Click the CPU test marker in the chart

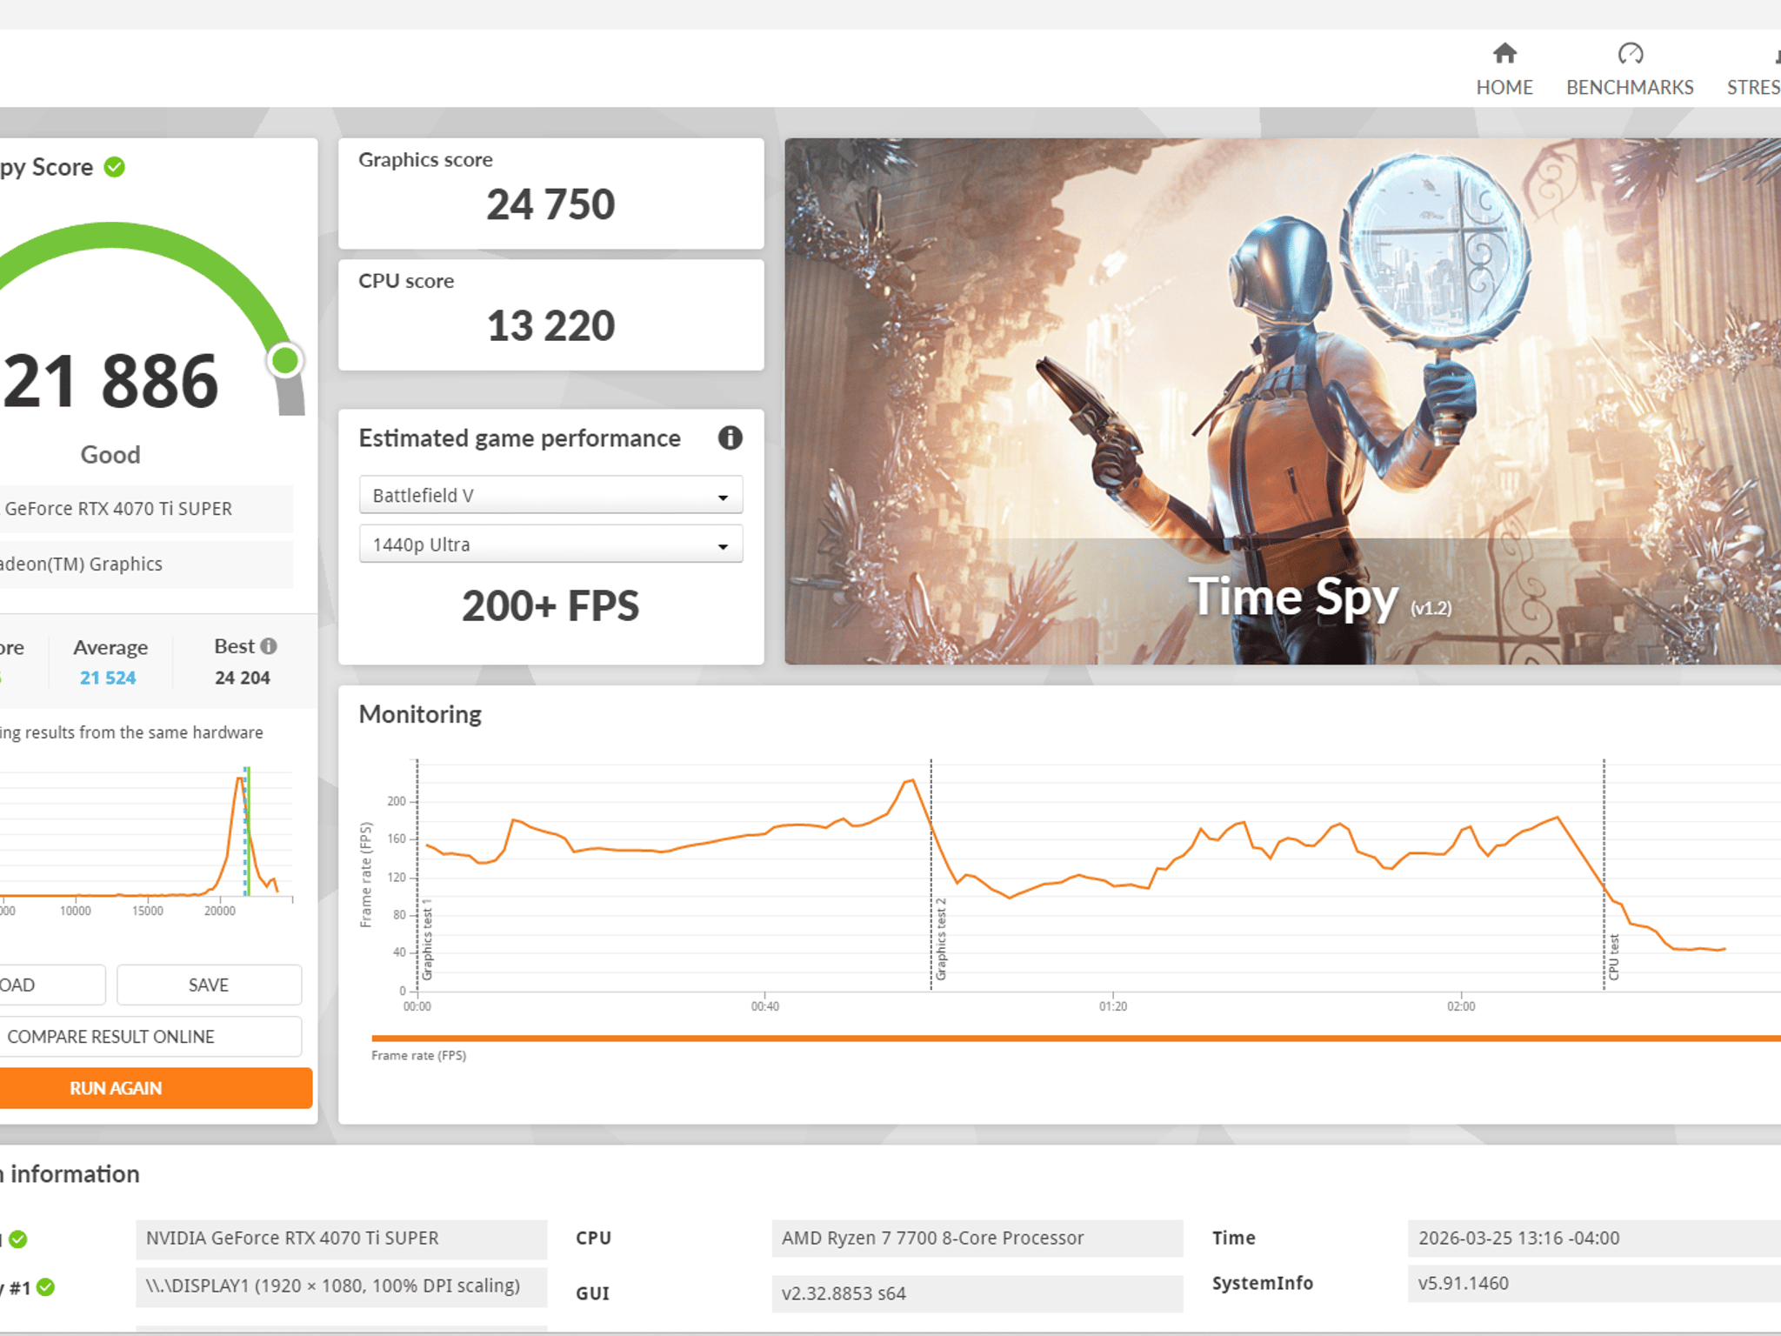(x=1614, y=957)
